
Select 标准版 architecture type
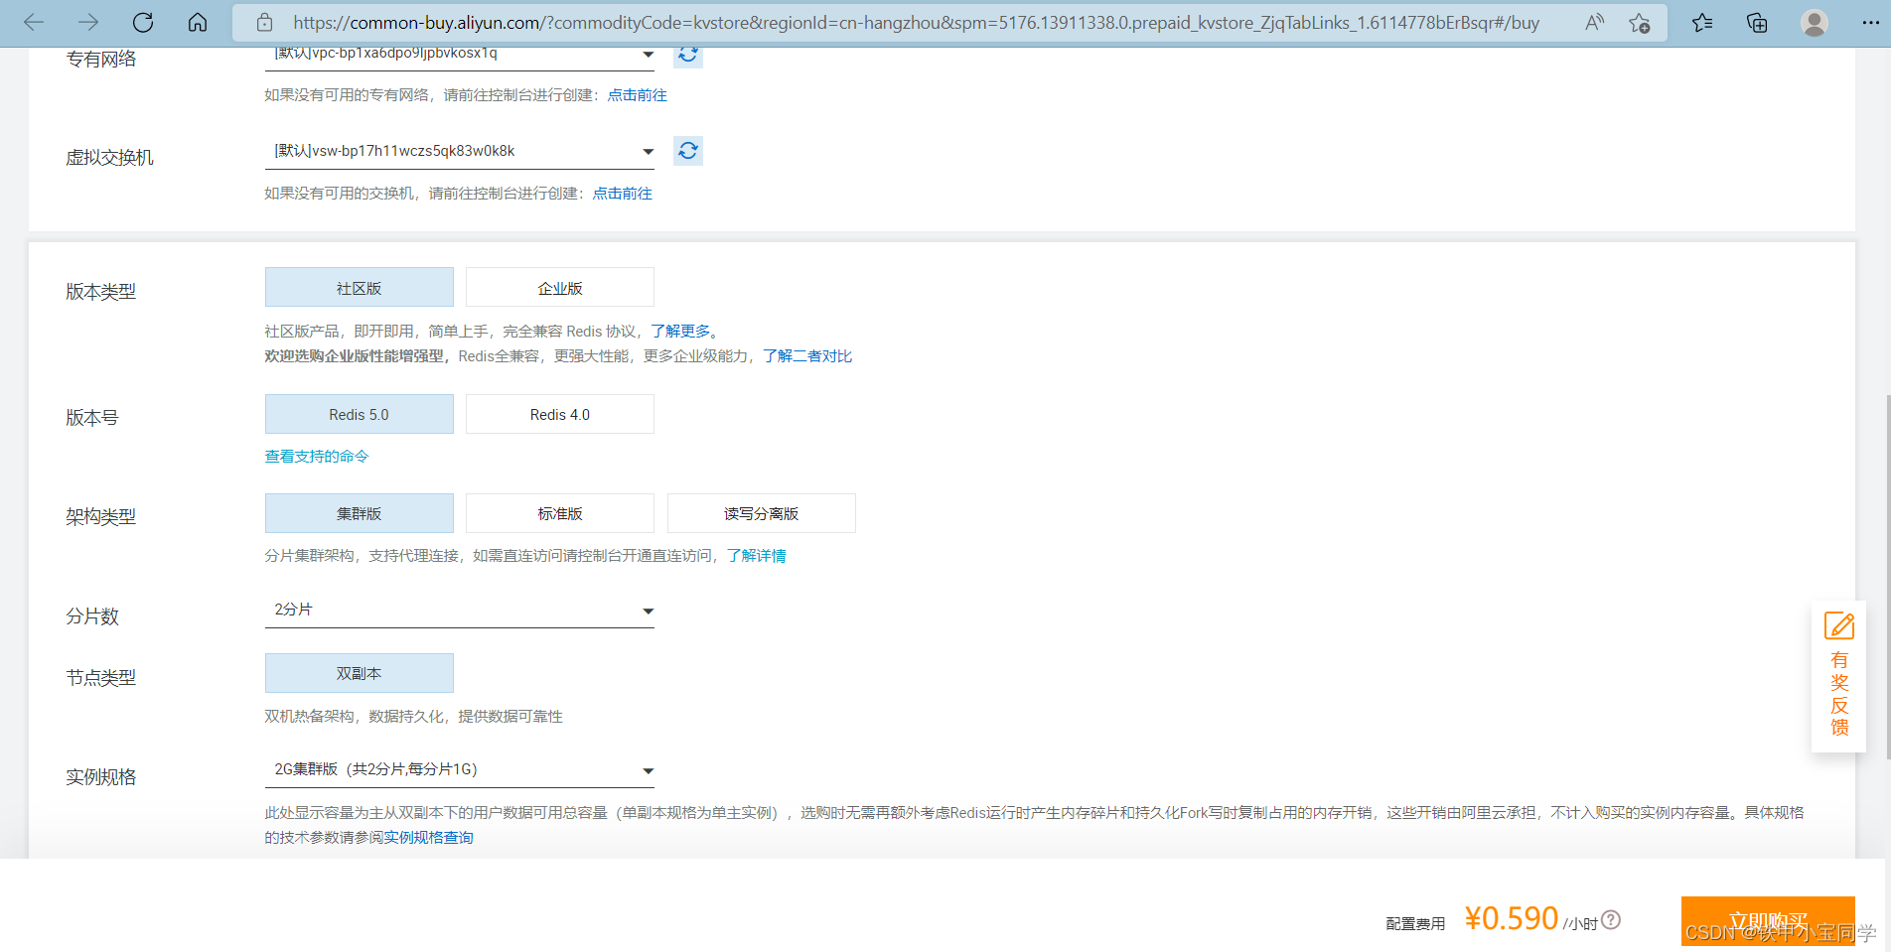(x=560, y=513)
